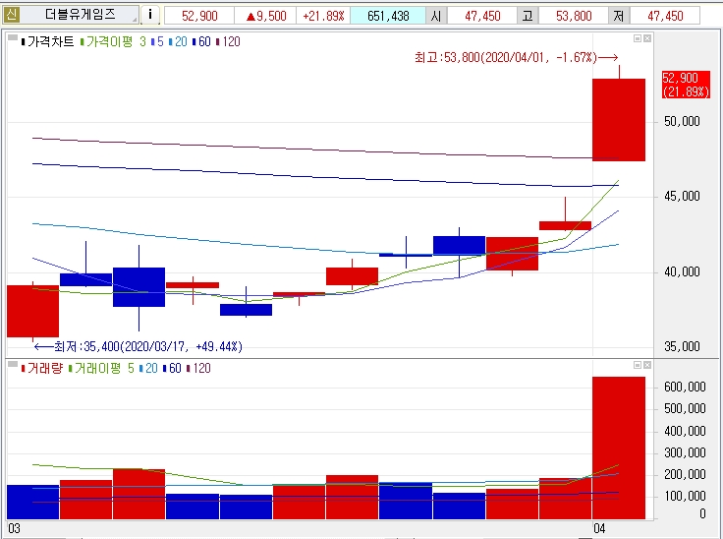Click the 최고:53,800 high annotation

(516, 57)
